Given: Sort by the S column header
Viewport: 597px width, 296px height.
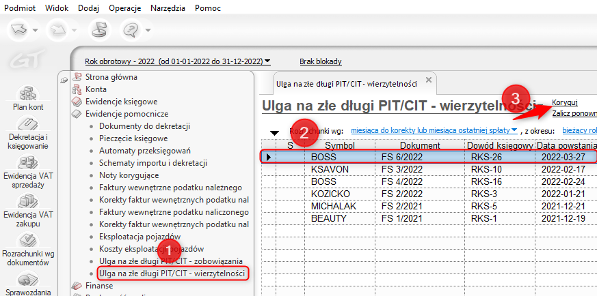Looking at the screenshot, I should click(x=290, y=145).
